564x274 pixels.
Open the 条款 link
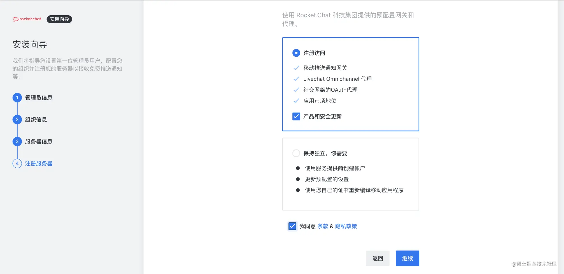tap(323, 226)
